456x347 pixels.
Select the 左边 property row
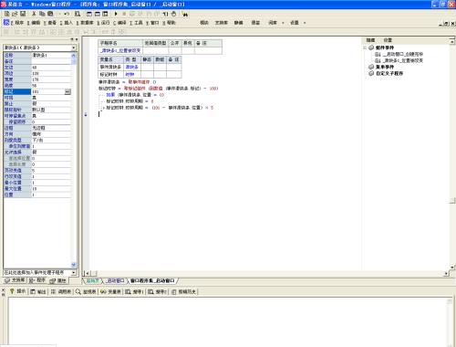pos(37,68)
